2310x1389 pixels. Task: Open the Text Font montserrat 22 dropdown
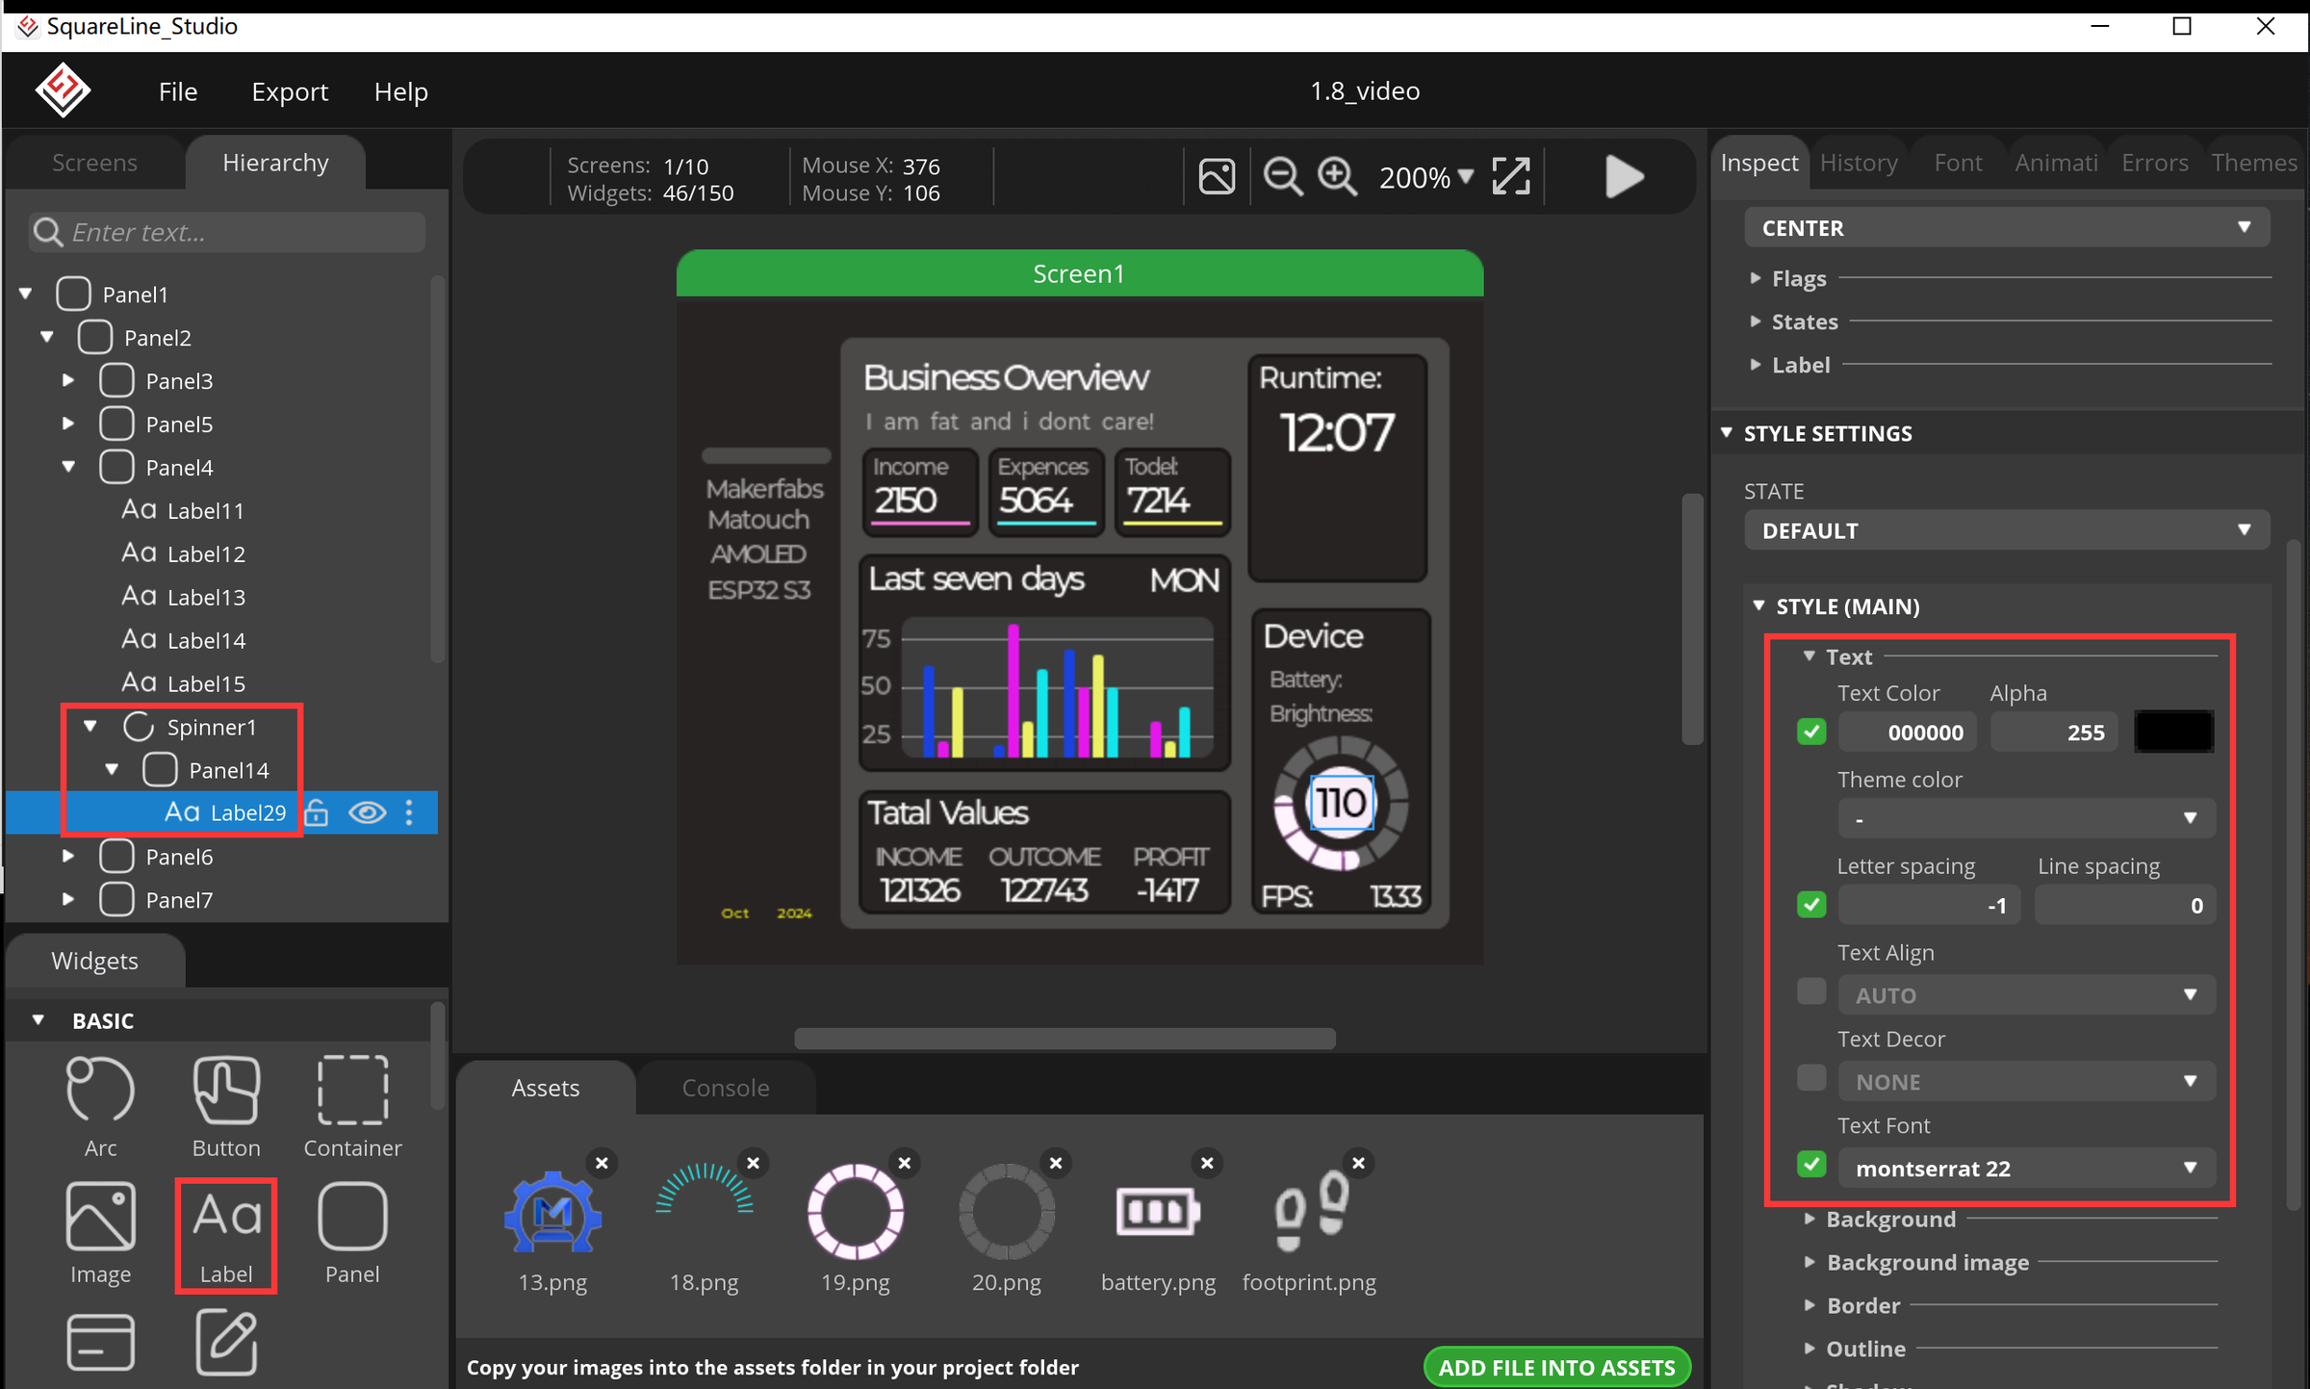[2026, 1169]
